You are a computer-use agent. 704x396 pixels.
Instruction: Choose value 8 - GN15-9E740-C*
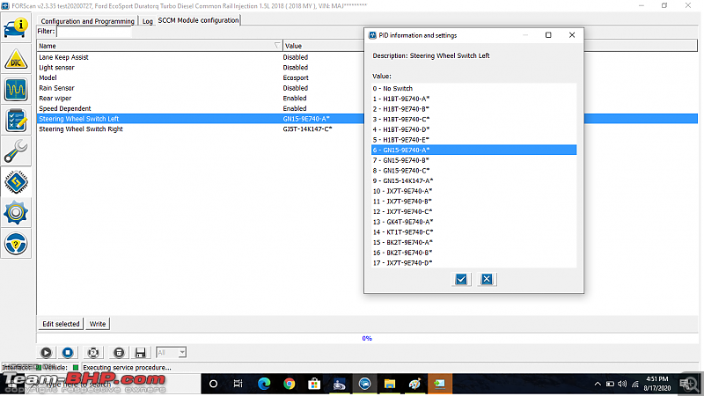pyautogui.click(x=473, y=171)
